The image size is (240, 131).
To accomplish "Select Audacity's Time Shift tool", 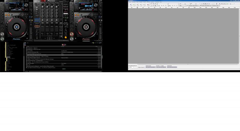I will [154, 5].
